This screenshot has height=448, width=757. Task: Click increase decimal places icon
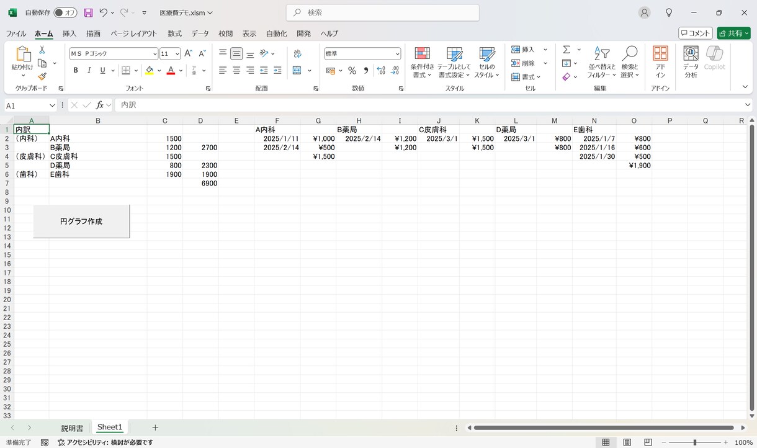coord(381,70)
